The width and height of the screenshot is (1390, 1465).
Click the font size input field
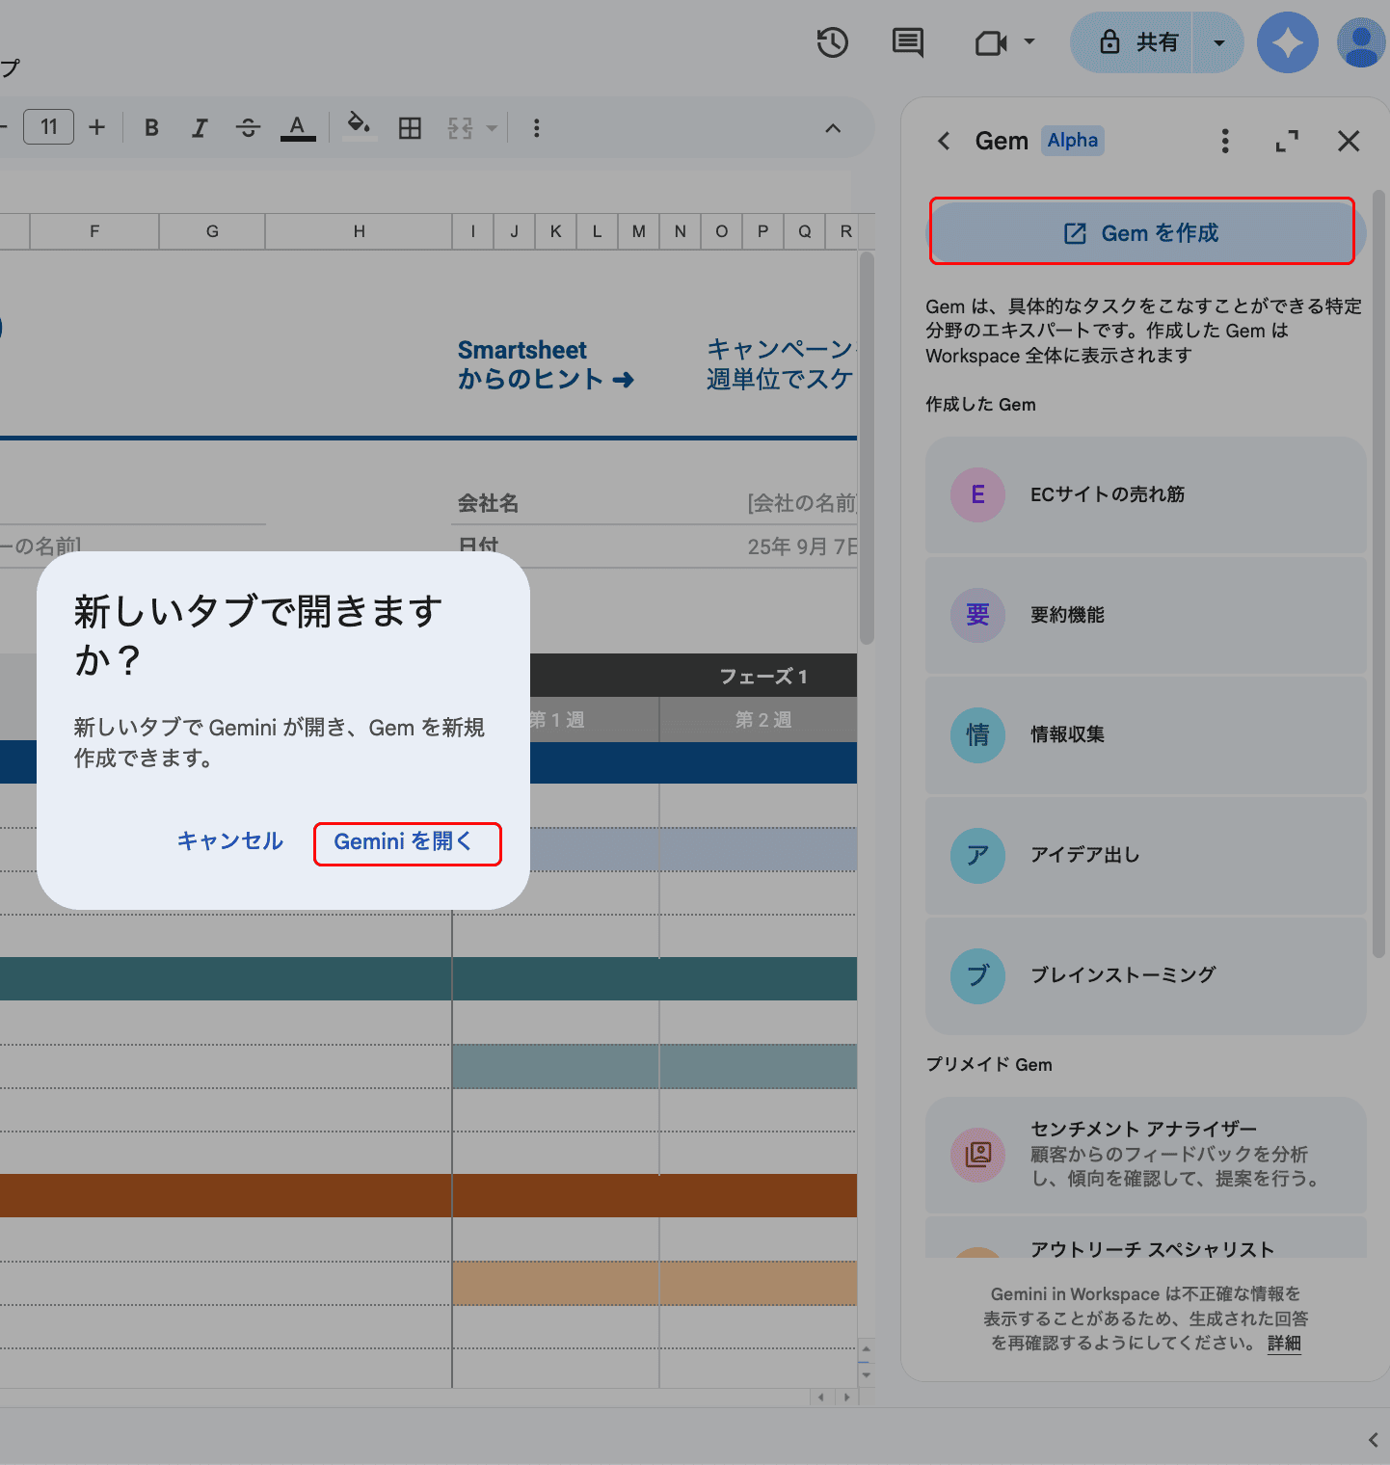pyautogui.click(x=49, y=127)
